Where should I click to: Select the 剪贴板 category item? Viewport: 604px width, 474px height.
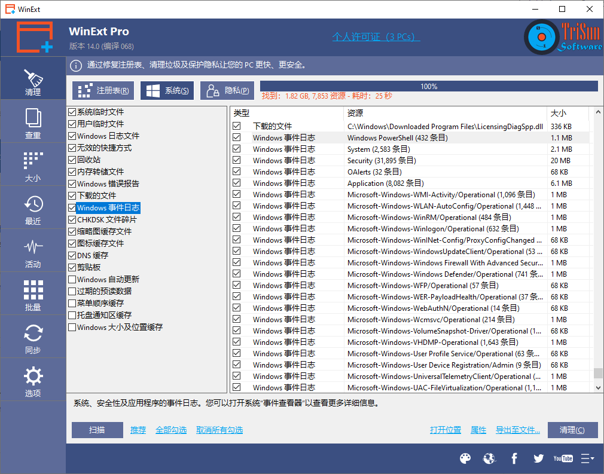click(x=89, y=267)
